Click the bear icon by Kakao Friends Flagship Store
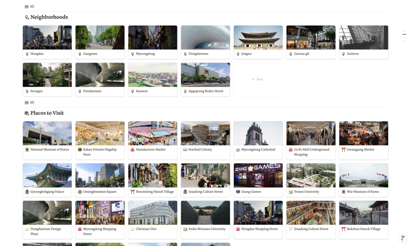The height and width of the screenshot is (246, 411). click(80, 150)
